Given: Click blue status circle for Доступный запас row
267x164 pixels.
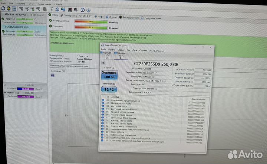Looking at the screenshot, I should [103, 106].
